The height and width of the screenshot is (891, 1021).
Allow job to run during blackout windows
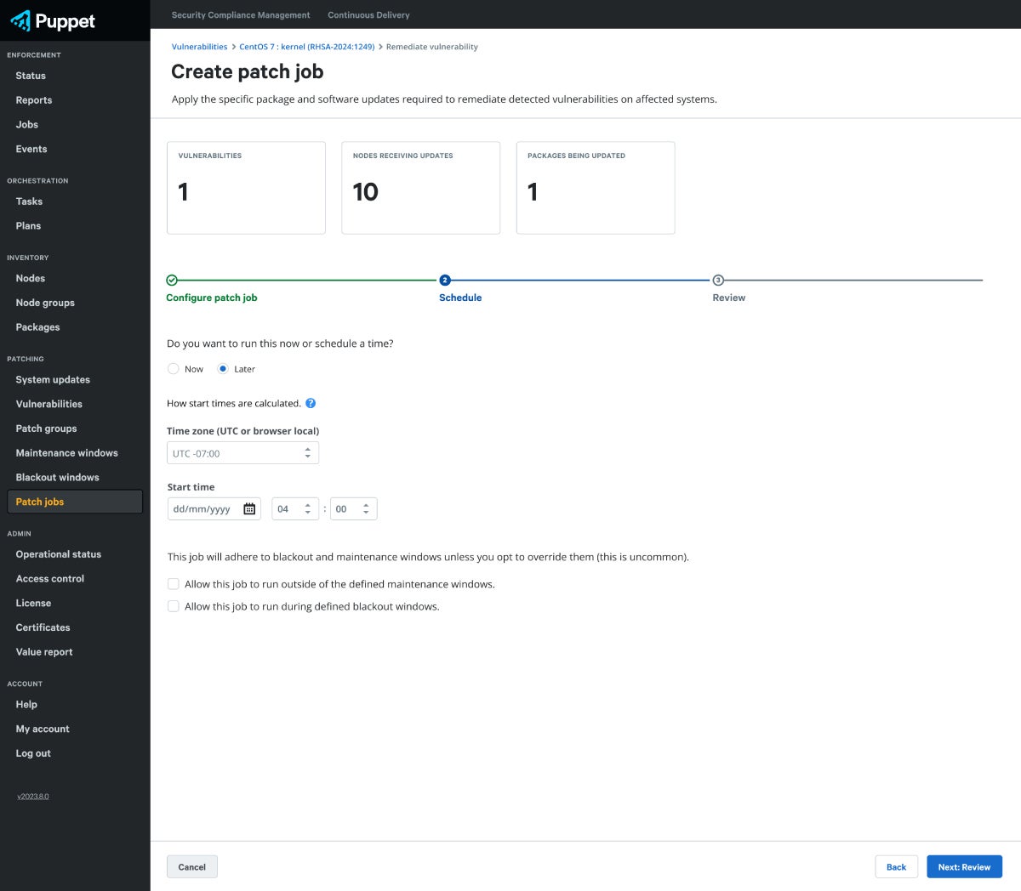click(174, 606)
